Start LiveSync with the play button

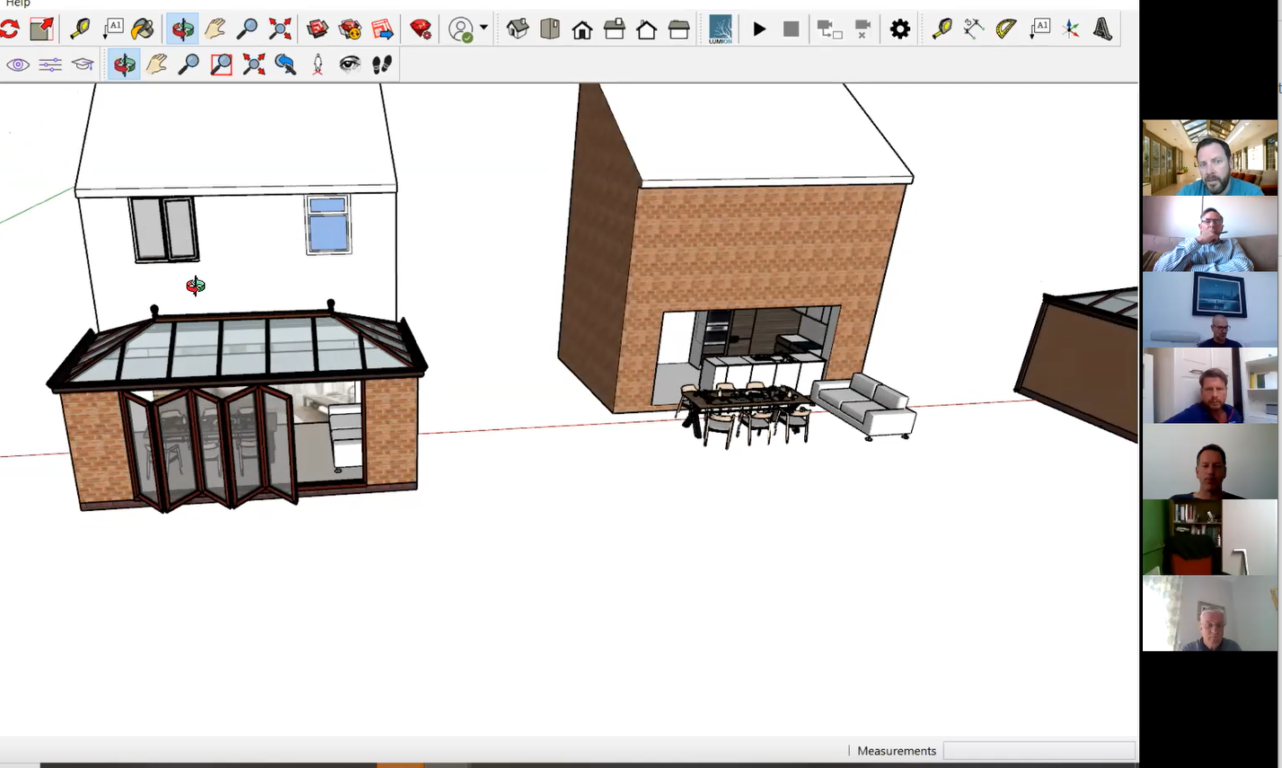(759, 29)
